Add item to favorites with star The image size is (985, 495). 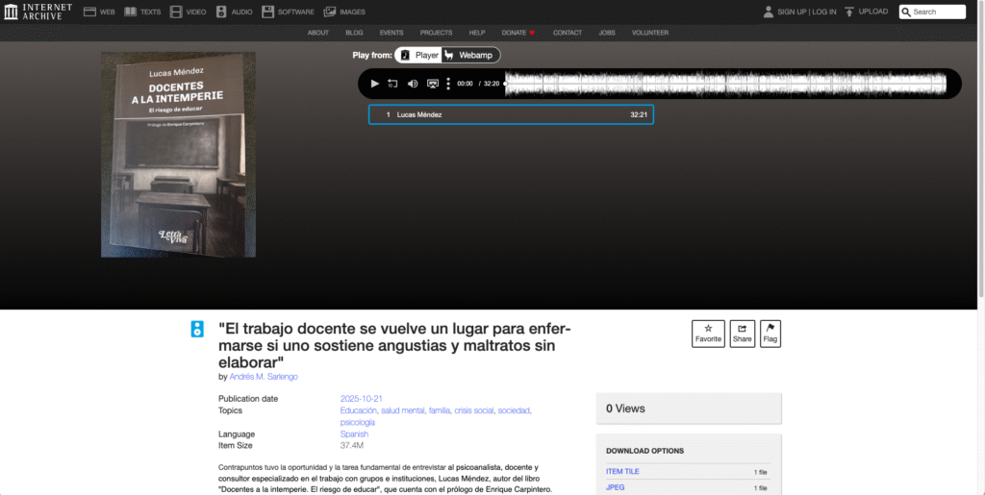click(x=708, y=333)
